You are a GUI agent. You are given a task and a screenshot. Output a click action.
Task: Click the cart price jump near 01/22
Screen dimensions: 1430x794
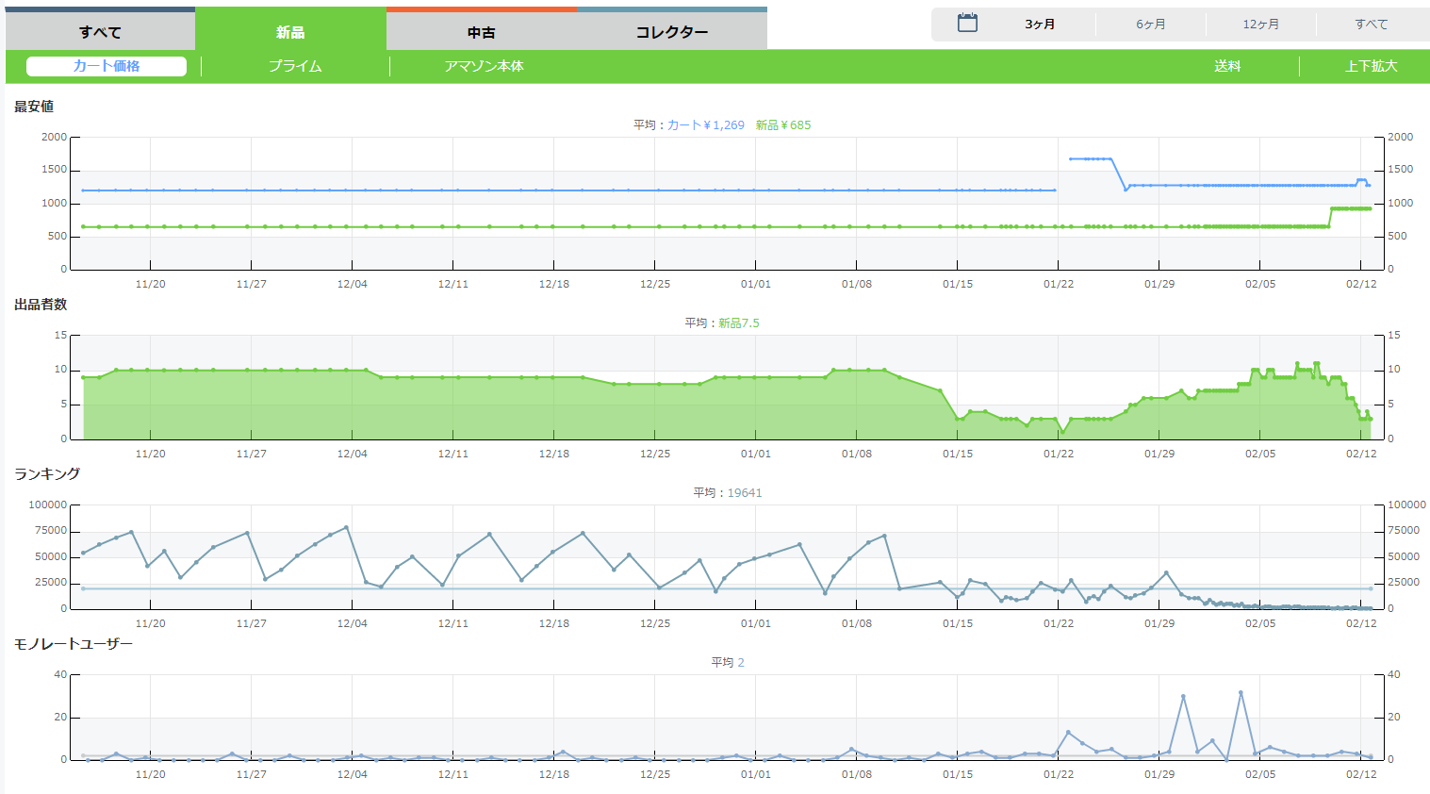[1071, 158]
